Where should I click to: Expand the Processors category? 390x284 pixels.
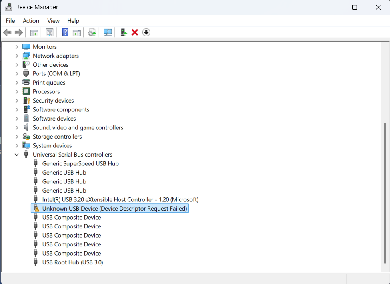pos(17,92)
